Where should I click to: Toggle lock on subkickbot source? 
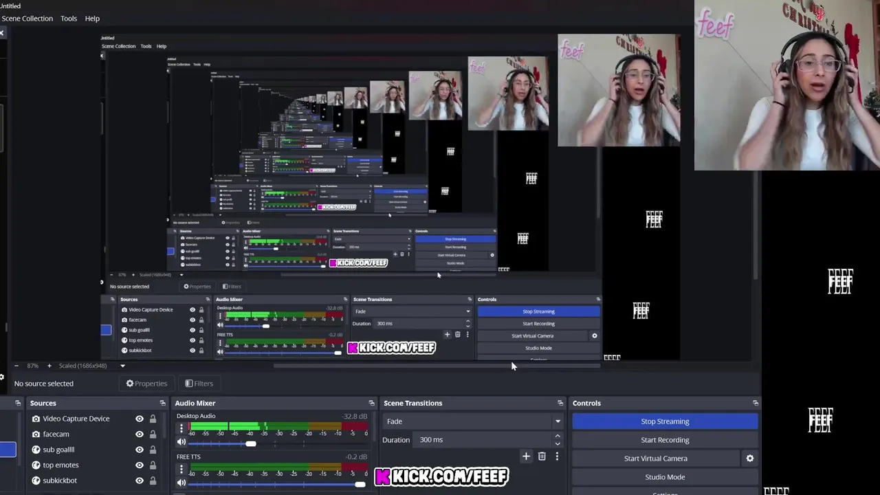pos(153,481)
